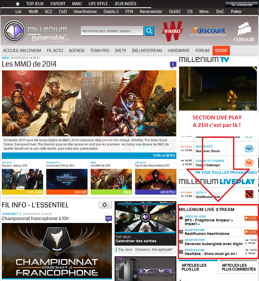Play the Millenium TV video
This screenshot has height=281, width=259.
coord(218,88)
